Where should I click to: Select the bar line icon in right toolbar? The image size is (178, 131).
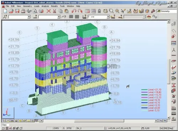174,55
